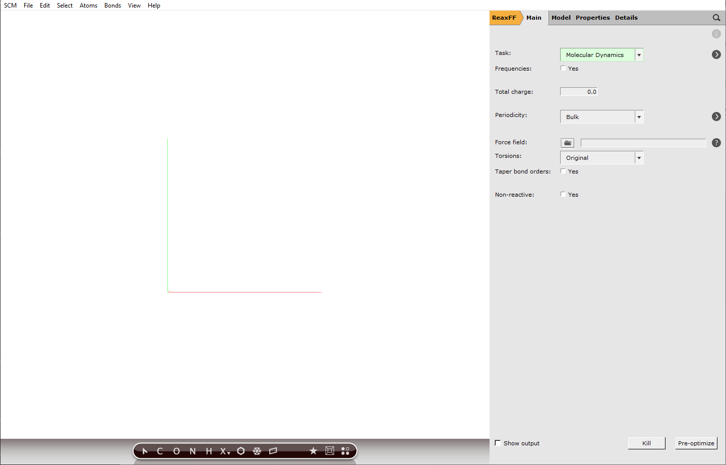Viewport: 726px width, 465px height.
Task: Select the mouse pointer tool
Action: (145, 451)
